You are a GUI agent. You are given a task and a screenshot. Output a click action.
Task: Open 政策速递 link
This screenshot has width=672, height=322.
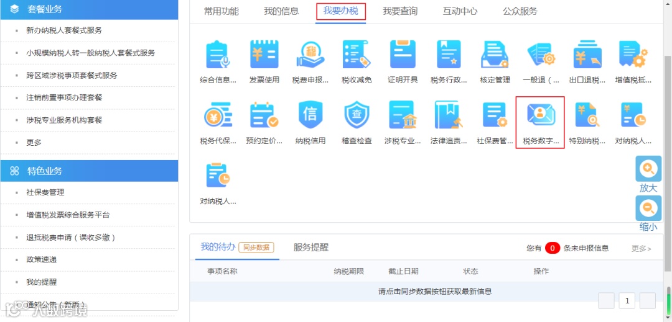point(42,260)
